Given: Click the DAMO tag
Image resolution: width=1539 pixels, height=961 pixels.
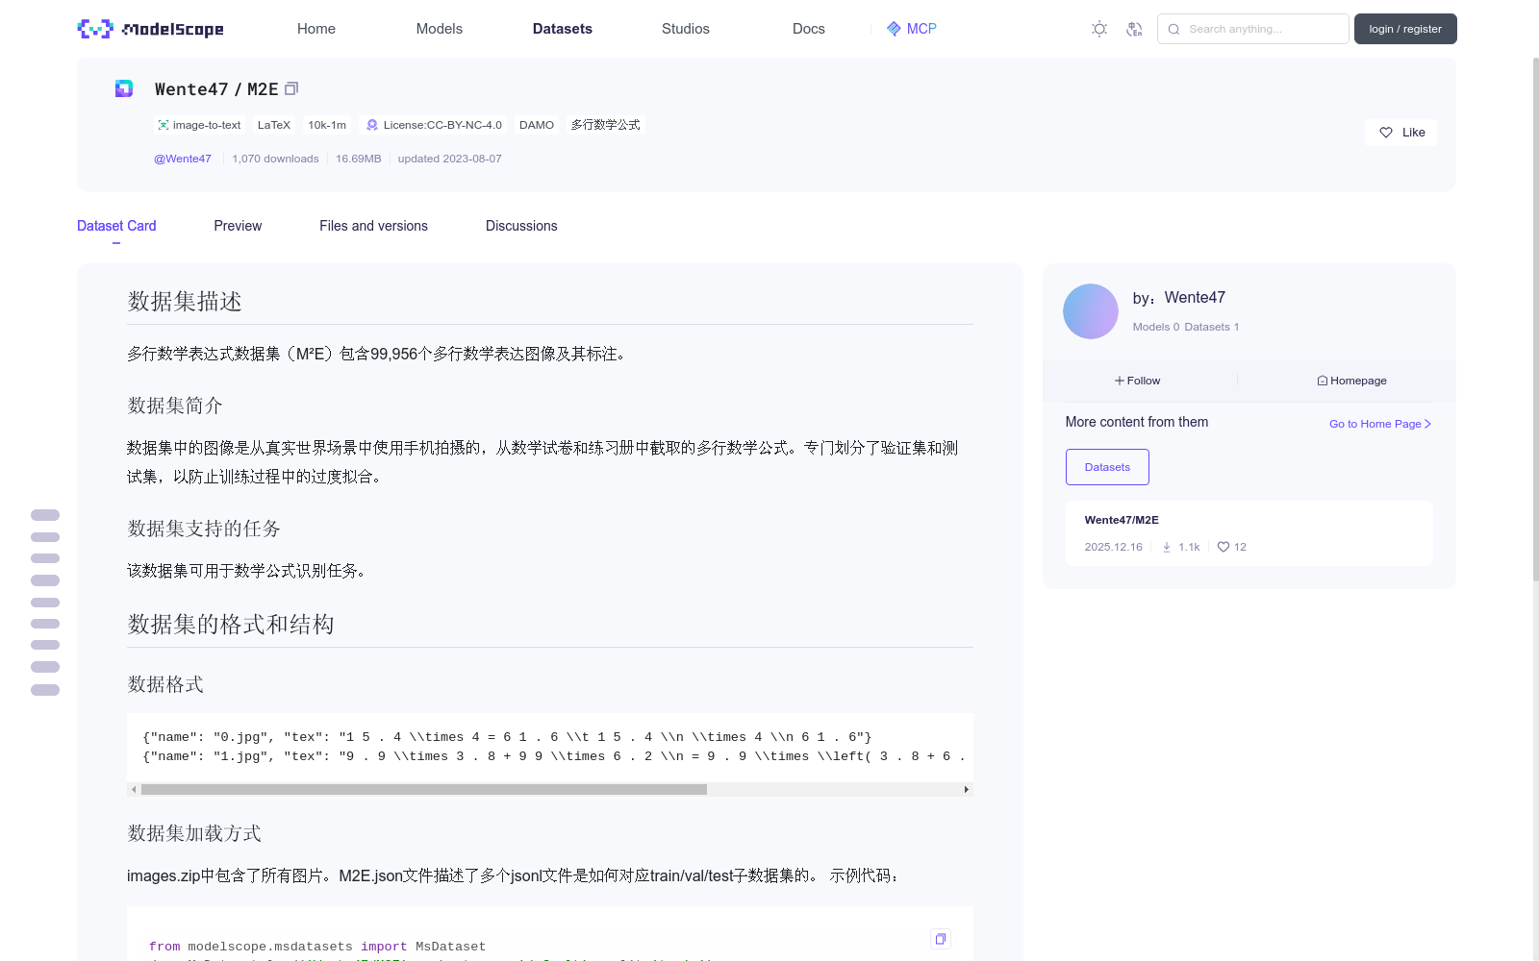Looking at the screenshot, I should [537, 125].
